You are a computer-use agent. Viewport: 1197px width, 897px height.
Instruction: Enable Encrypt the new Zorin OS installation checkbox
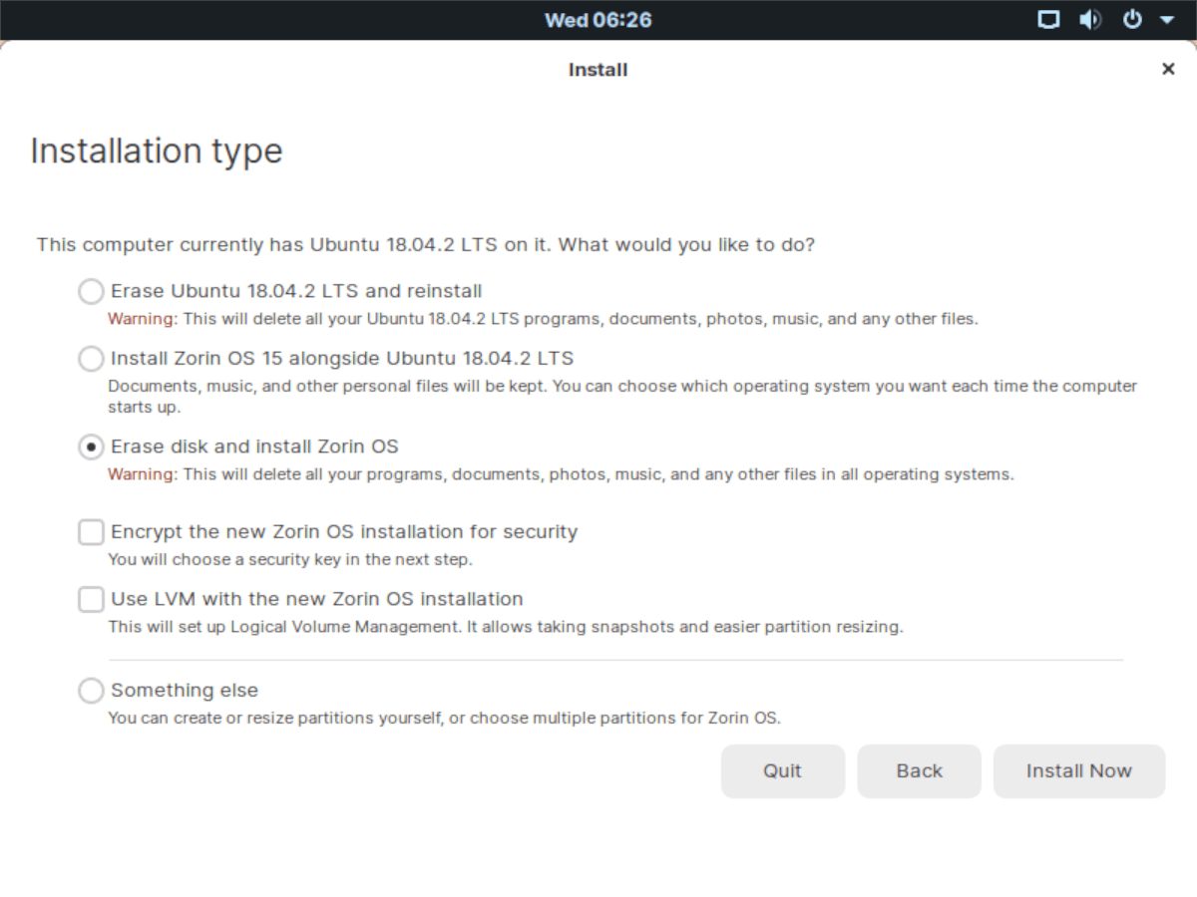point(91,532)
